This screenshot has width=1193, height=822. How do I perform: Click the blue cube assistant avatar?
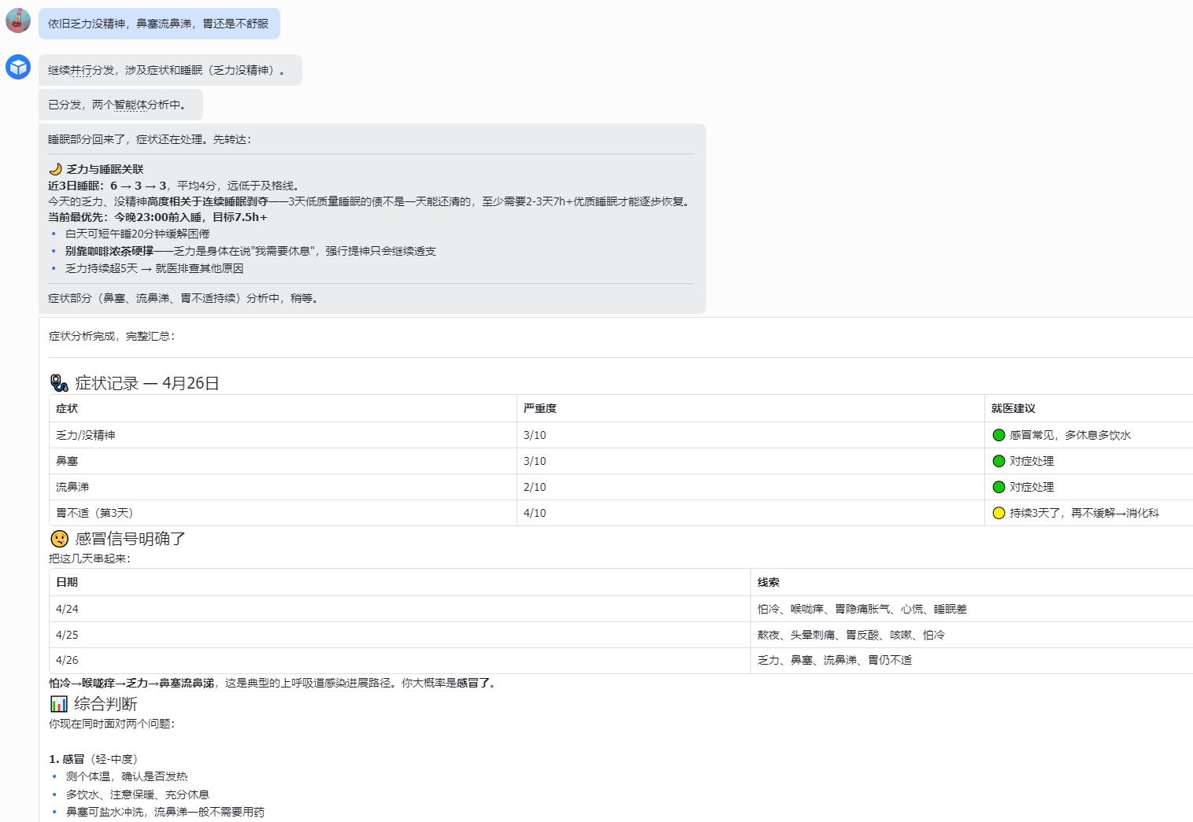pos(18,67)
